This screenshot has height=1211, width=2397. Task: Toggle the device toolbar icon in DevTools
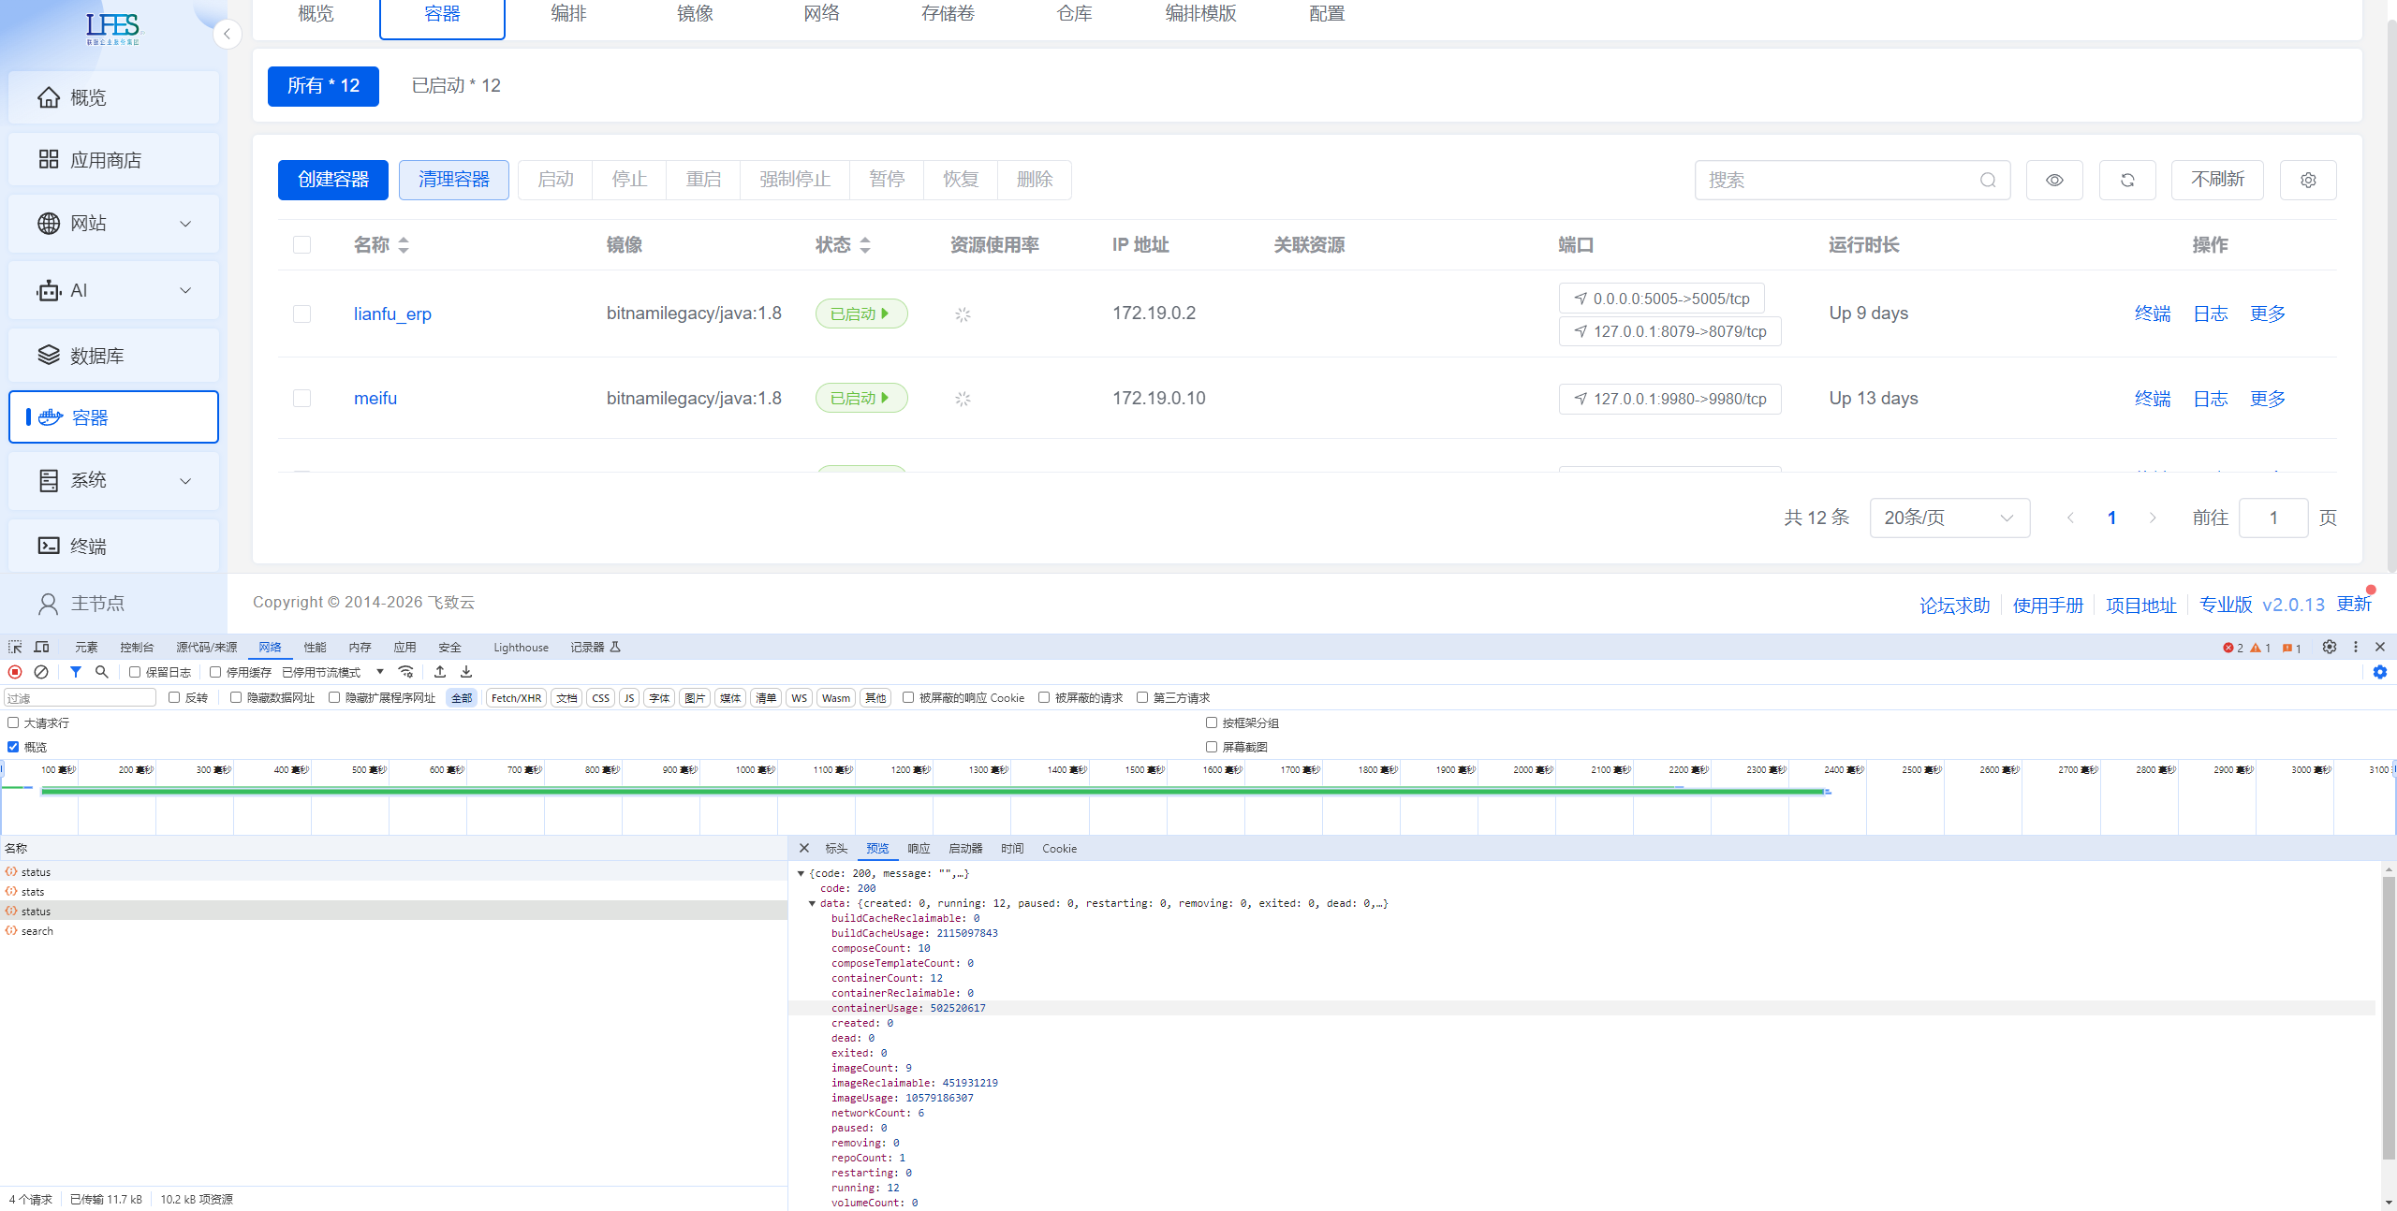pos(42,647)
